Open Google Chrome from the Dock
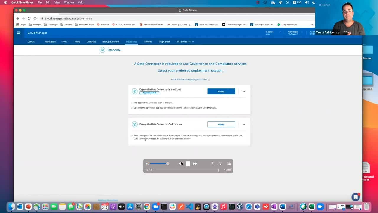 click(147, 206)
